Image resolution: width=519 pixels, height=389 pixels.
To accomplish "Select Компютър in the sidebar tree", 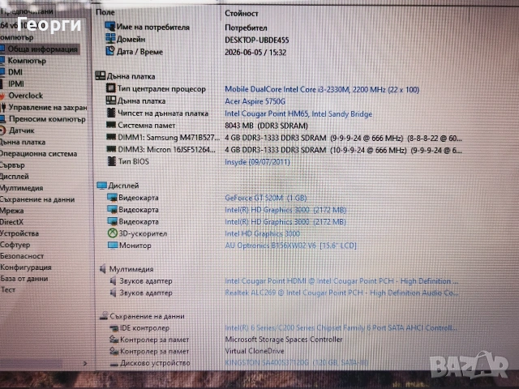I will [x=27, y=61].
